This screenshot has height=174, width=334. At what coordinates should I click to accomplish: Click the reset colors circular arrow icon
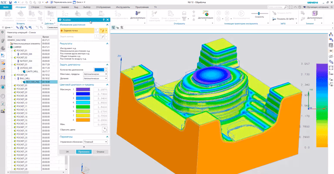105,130
